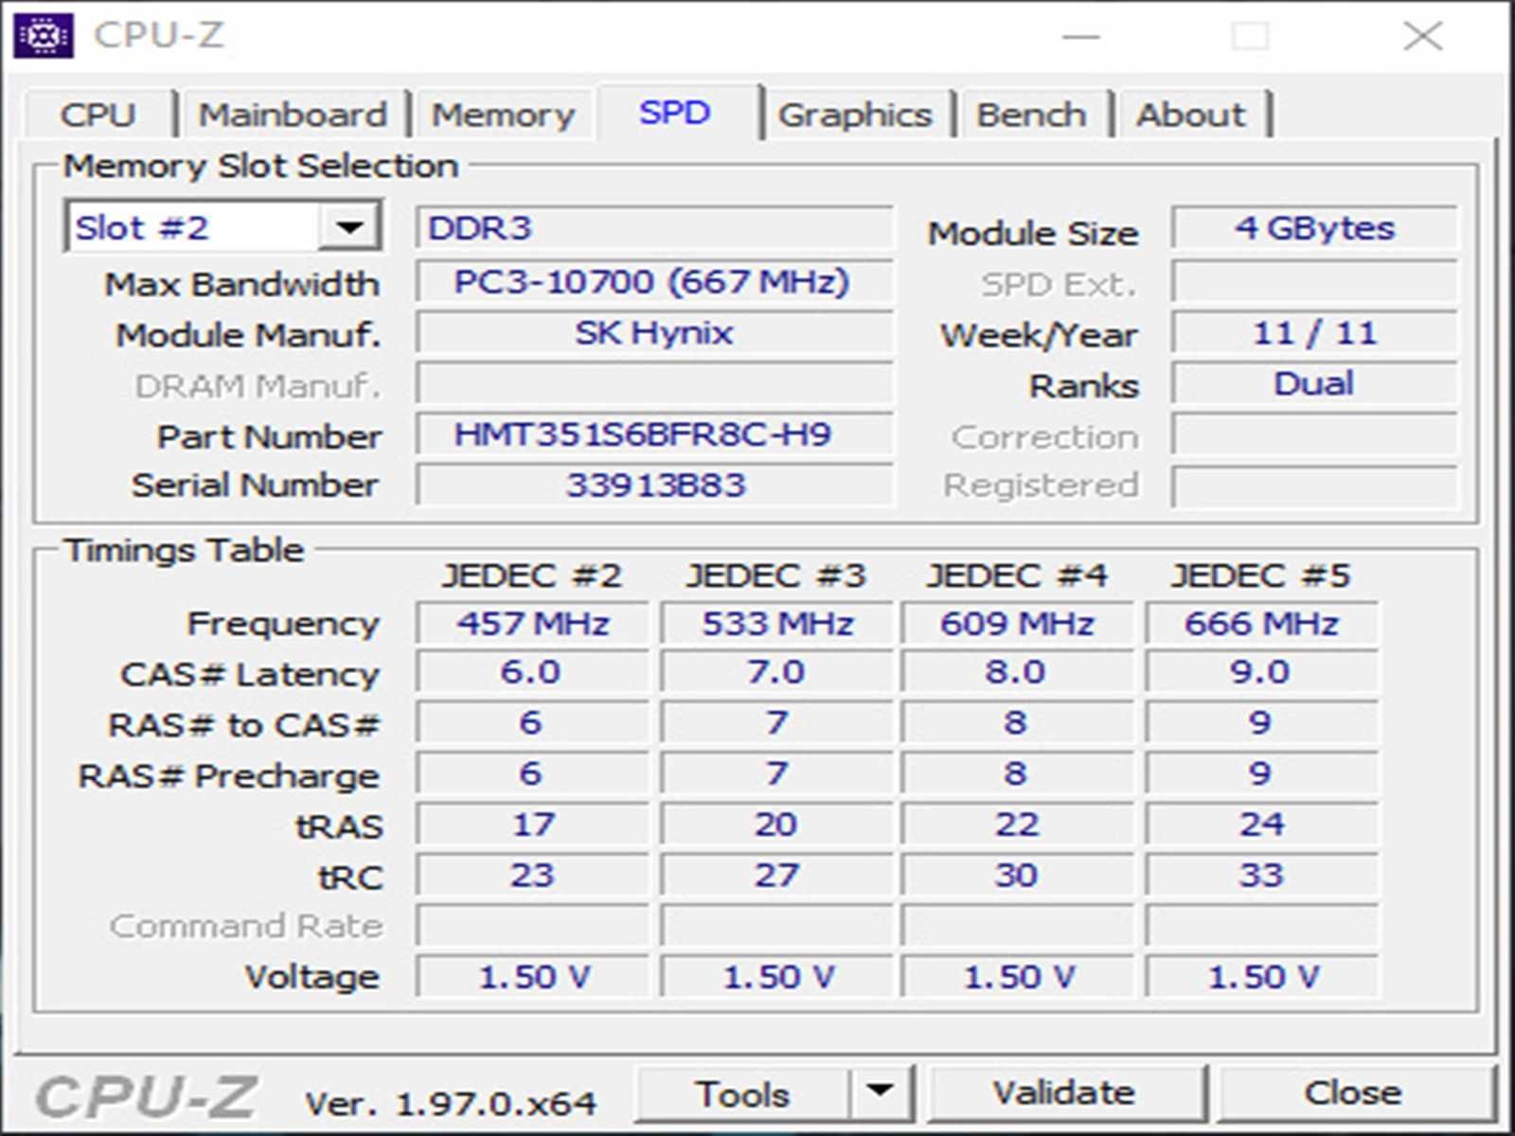Click the Max Bandwidth label
This screenshot has width=1515, height=1136.
click(242, 284)
